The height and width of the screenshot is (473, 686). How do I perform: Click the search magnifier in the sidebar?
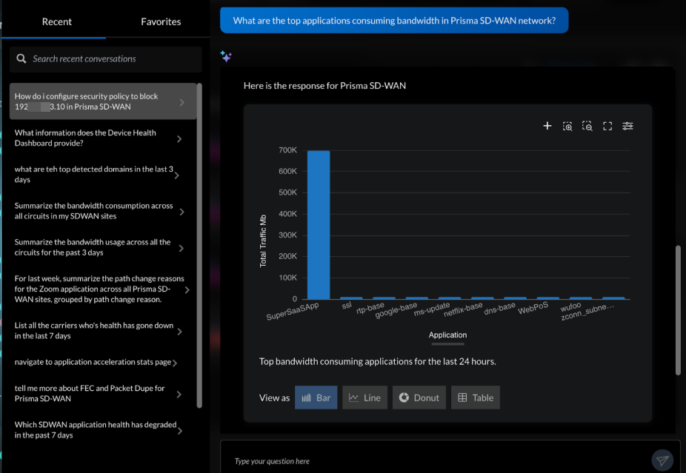click(x=21, y=59)
